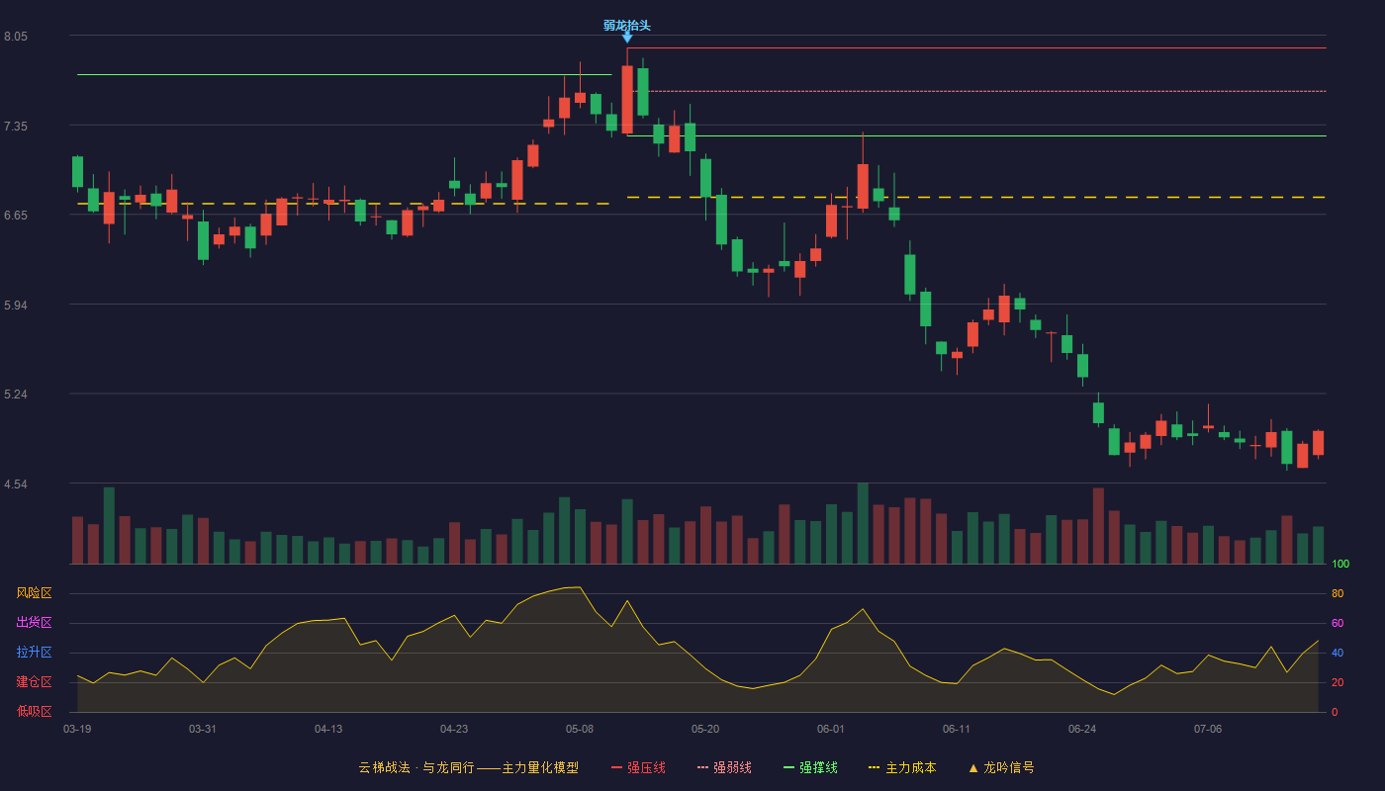Click the 风险区 zone label
The image size is (1385, 791).
34,593
